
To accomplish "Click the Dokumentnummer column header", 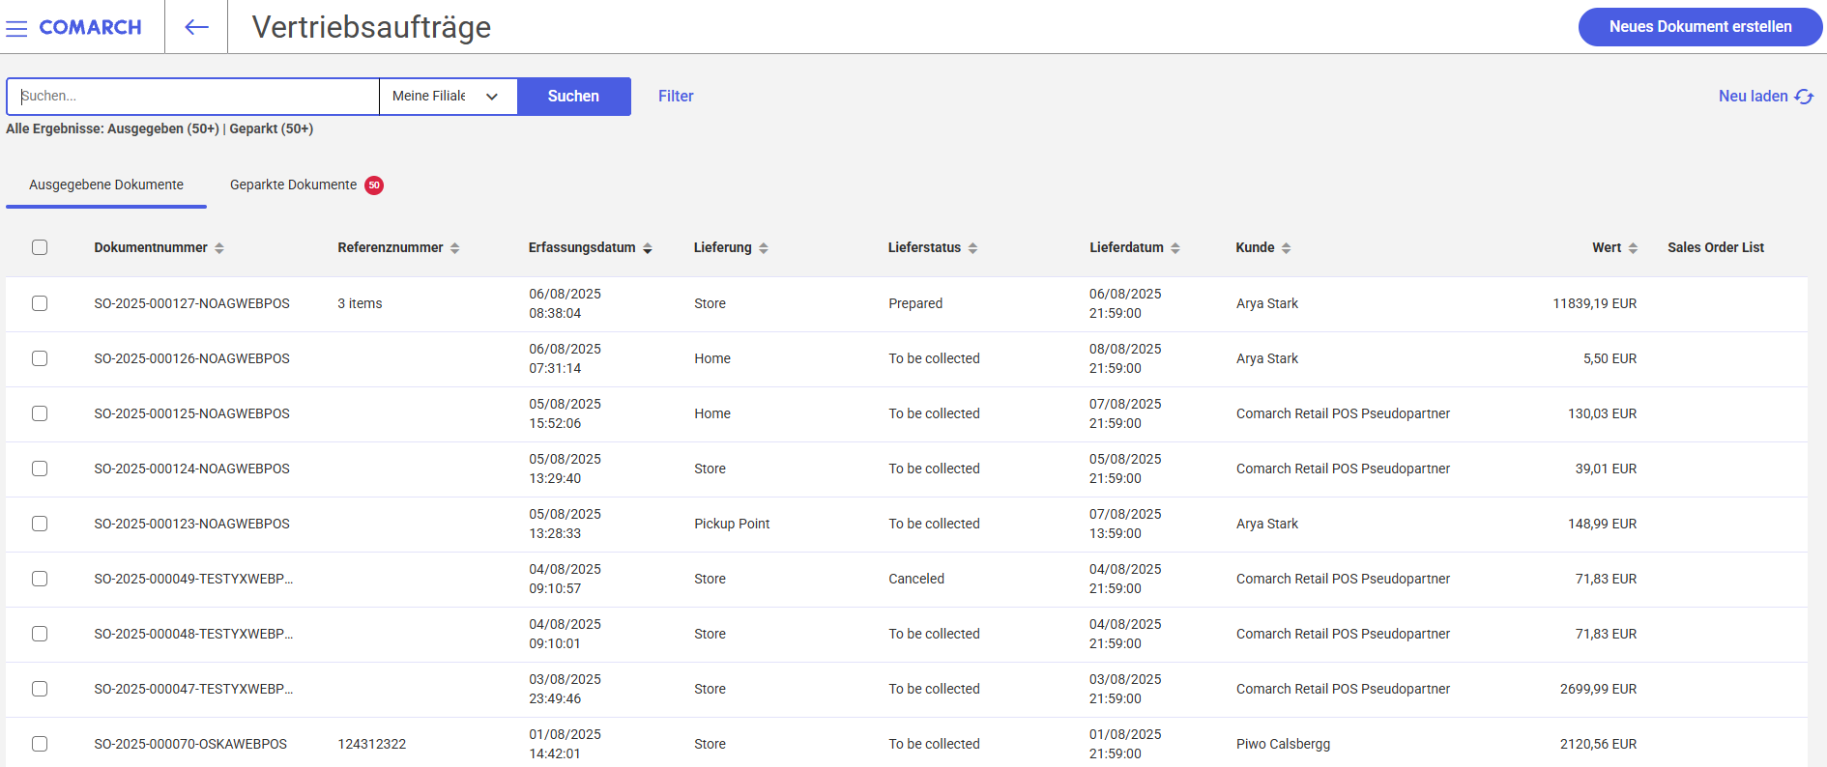I will pyautogui.click(x=151, y=247).
